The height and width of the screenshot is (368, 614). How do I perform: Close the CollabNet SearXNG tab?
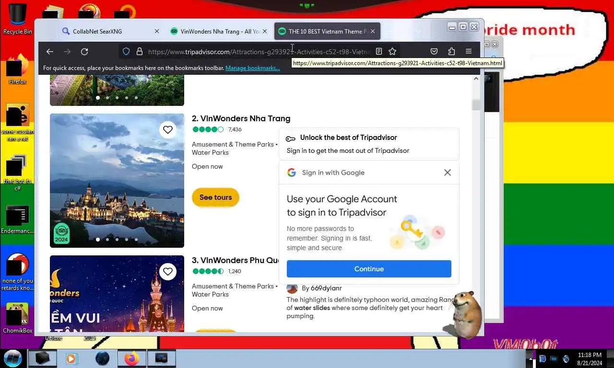(156, 31)
